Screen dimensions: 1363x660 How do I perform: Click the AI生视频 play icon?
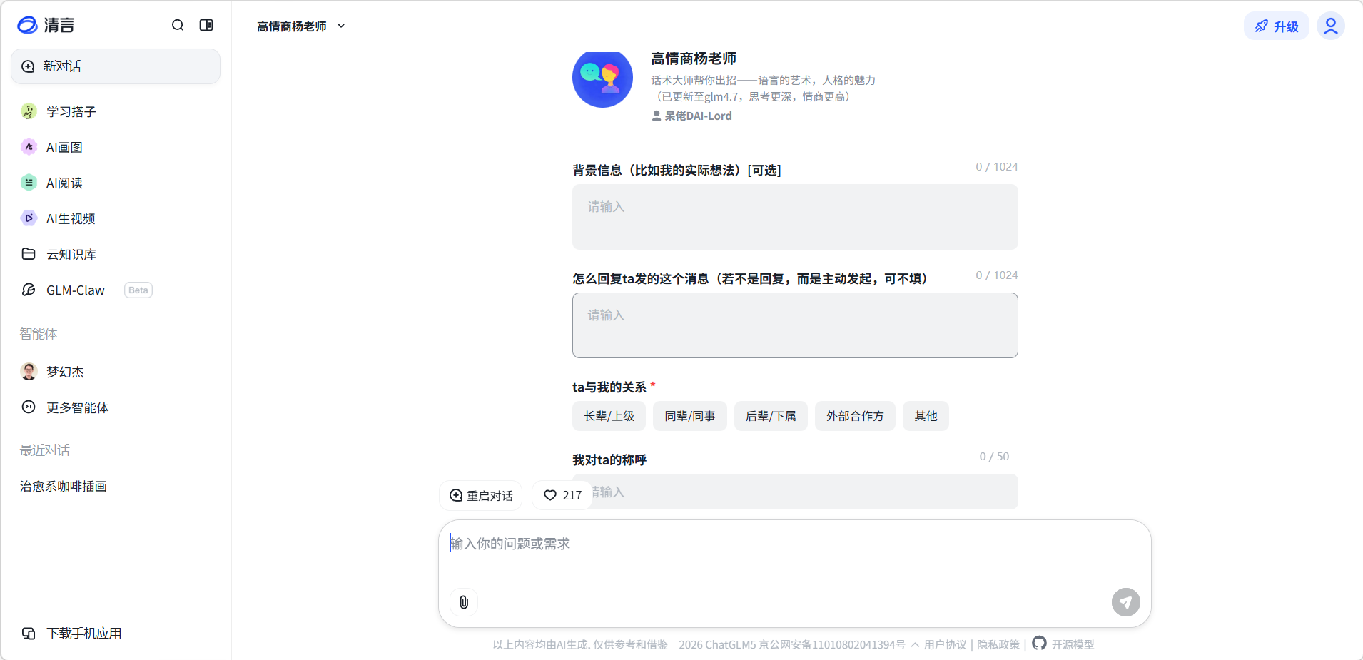pos(29,218)
